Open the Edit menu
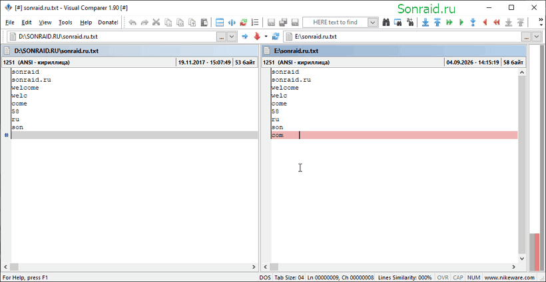Viewport: 546px width, 282px height. (x=27, y=23)
